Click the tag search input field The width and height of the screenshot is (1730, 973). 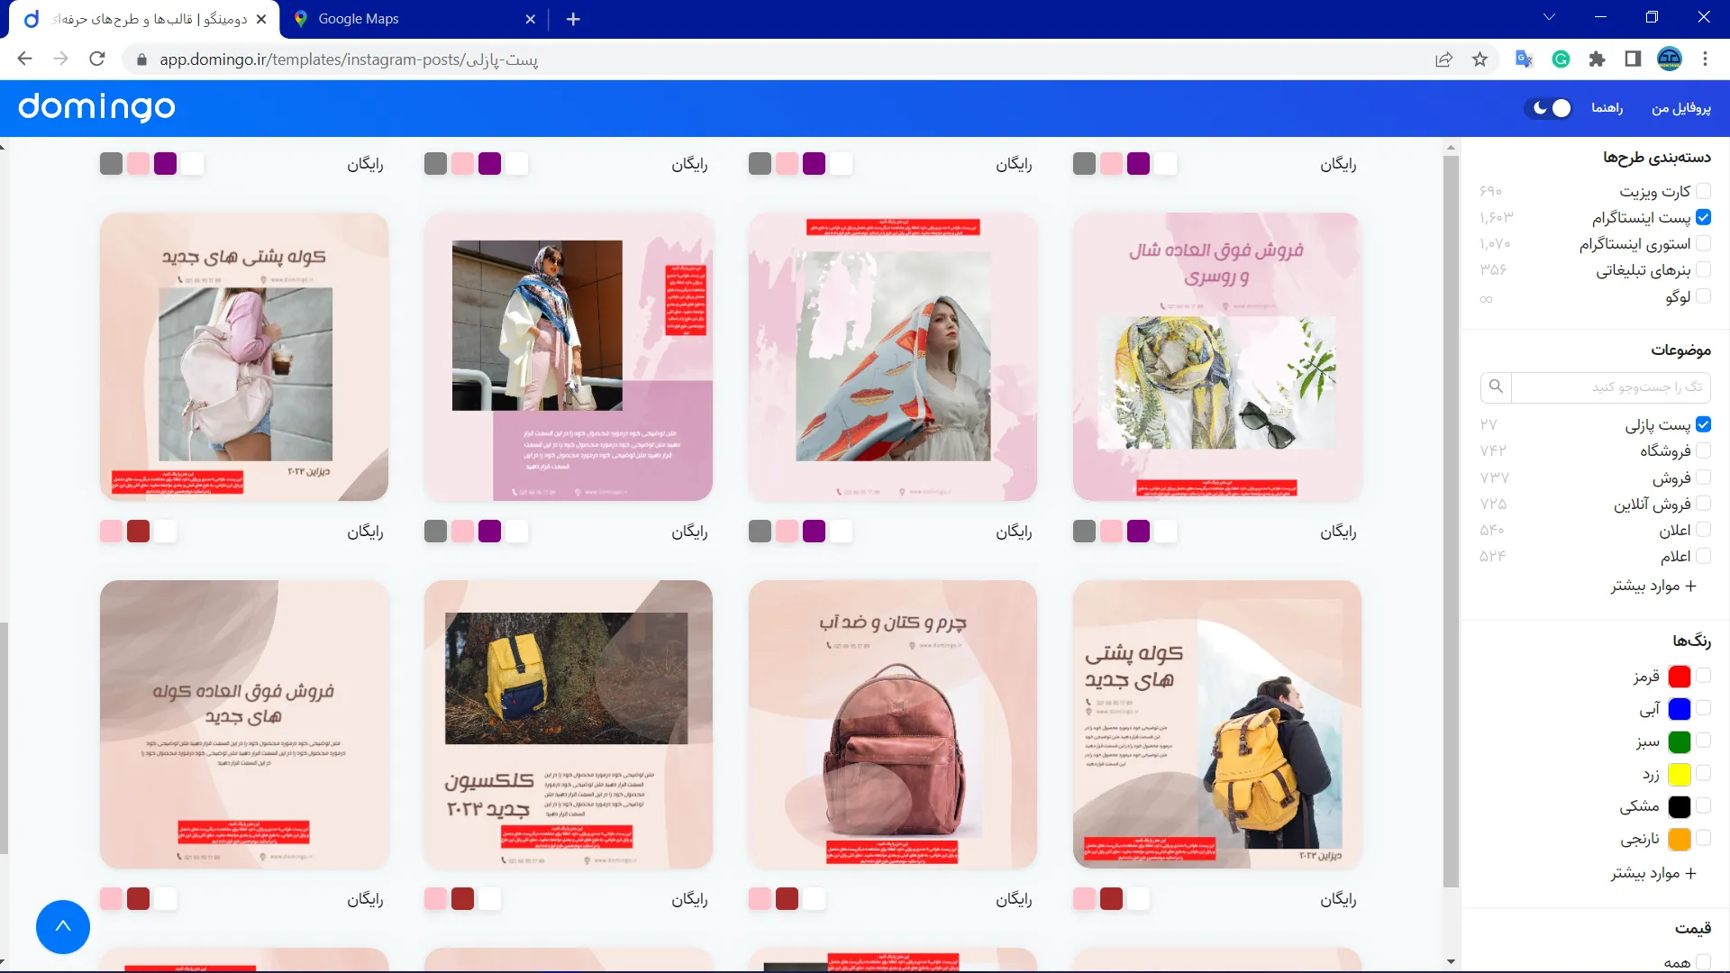pos(1610,386)
